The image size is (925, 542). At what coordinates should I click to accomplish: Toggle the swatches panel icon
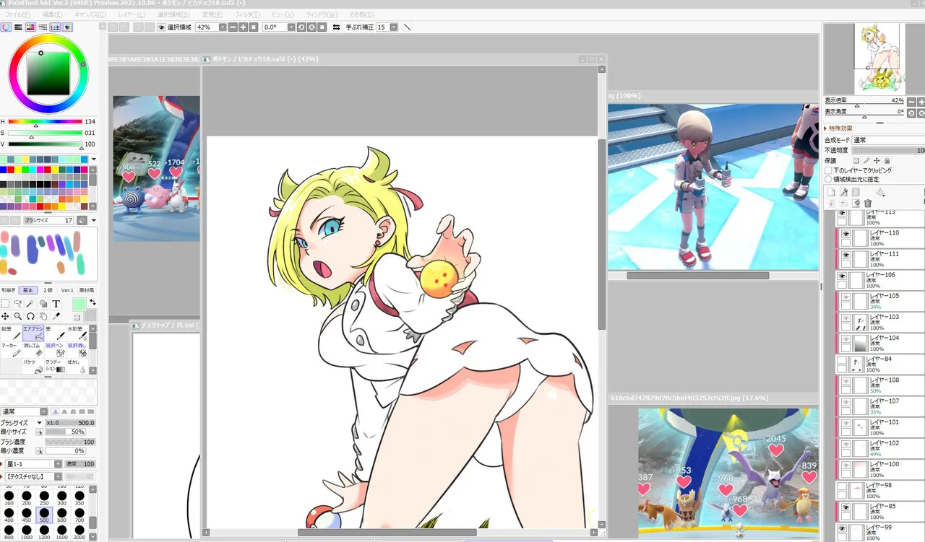(55, 27)
